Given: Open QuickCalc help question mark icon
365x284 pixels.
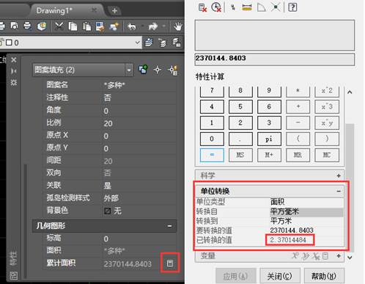Looking at the screenshot, I should pos(292,7).
